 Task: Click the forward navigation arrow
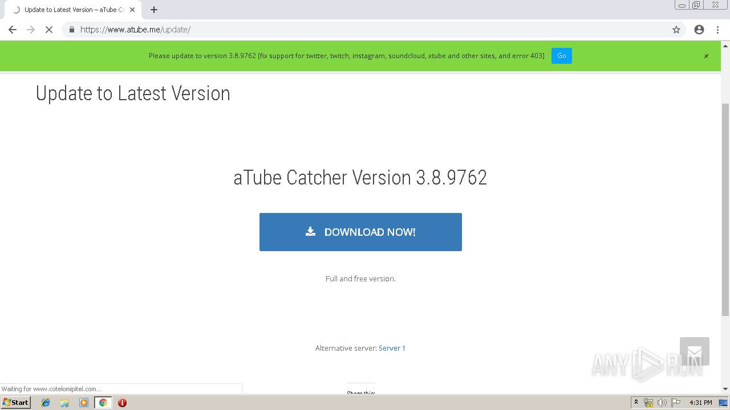pyautogui.click(x=31, y=30)
